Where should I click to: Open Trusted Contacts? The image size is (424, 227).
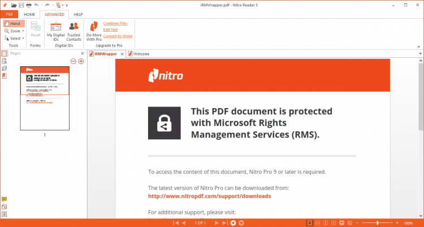[74, 31]
